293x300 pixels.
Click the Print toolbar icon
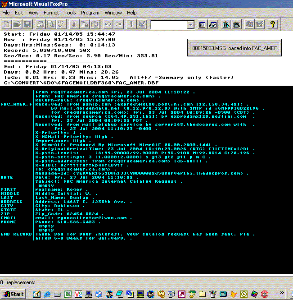[x=41, y=24]
